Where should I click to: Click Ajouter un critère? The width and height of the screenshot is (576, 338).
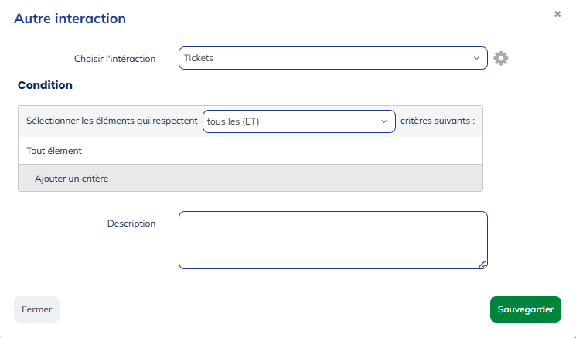point(72,179)
